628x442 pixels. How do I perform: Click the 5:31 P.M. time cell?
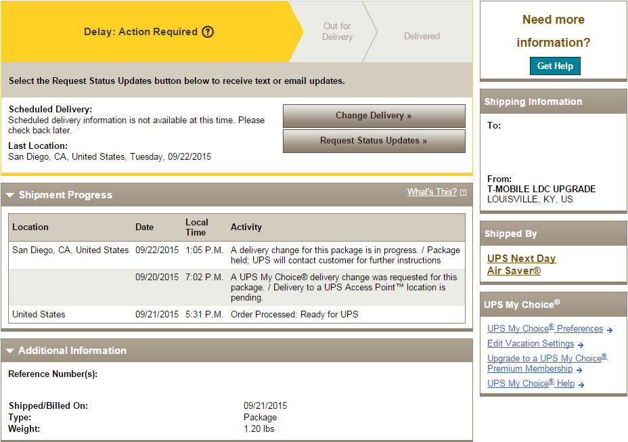(x=204, y=314)
